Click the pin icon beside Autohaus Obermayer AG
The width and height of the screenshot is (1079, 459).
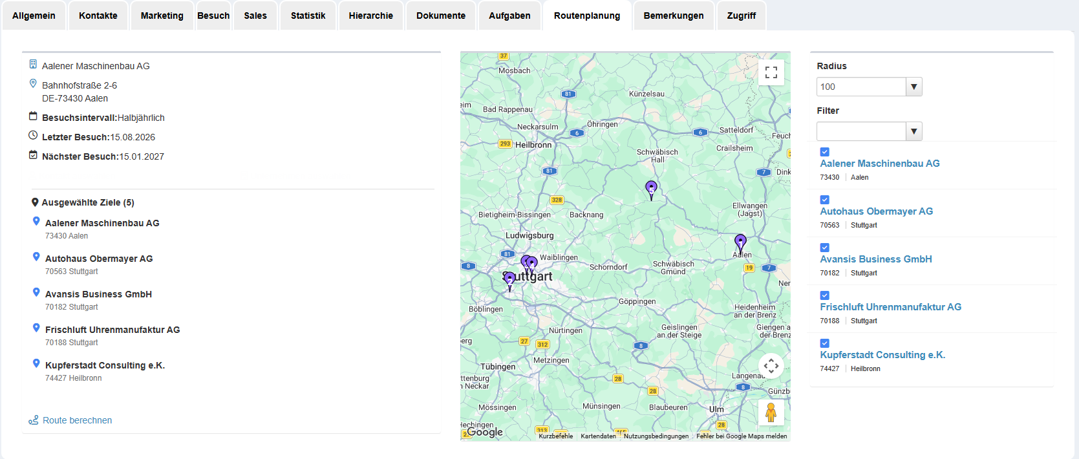[x=36, y=257]
